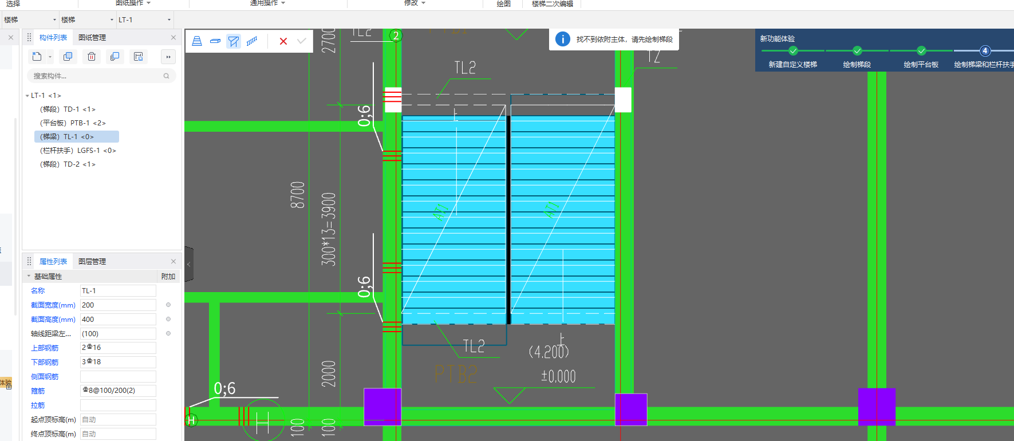The image size is (1014, 441).
Task: Toggle 附加 option for 截面宽度
Action: [x=168, y=305]
